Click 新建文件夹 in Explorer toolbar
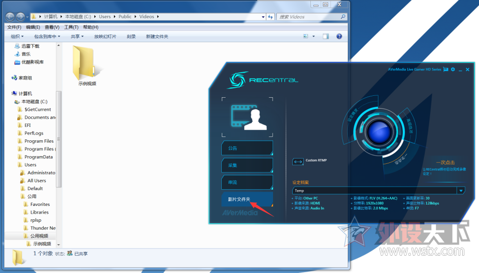Image resolution: width=479 pixels, height=273 pixels. pos(157,36)
